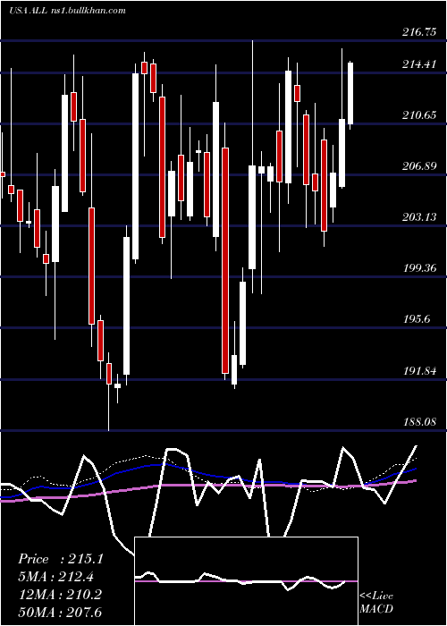This screenshot has height=626, width=447.
Task: Click the 188.08 price label
Action: pos(419,422)
